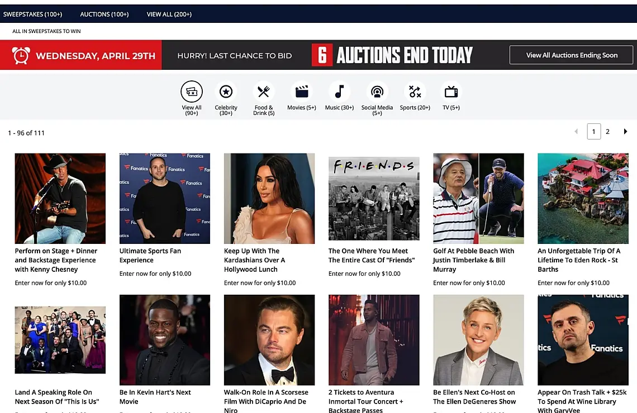Screen dimensions: 637x413
Task: Open the Eden Rock St Barths thumbnail
Action: [583, 198]
